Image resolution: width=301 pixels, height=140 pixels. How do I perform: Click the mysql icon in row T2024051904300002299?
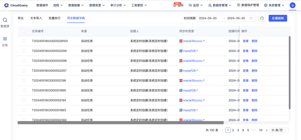[181, 51]
